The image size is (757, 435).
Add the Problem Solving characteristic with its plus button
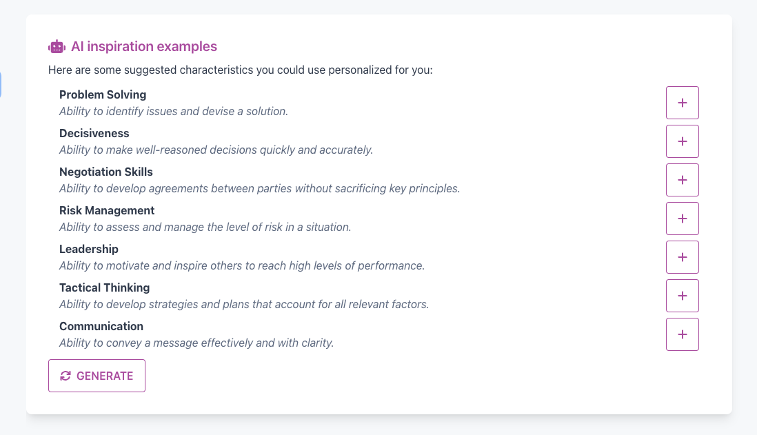click(x=682, y=103)
